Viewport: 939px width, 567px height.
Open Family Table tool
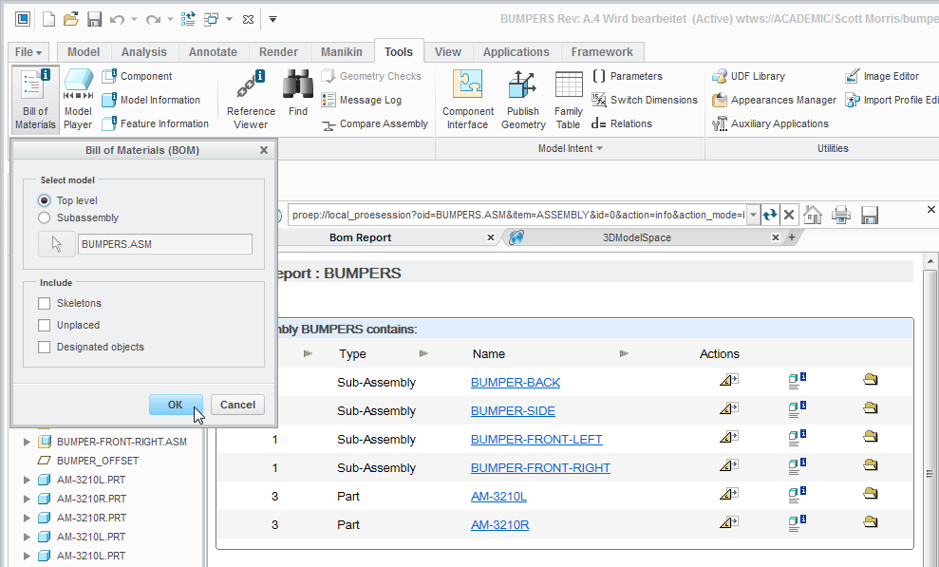[x=569, y=100]
